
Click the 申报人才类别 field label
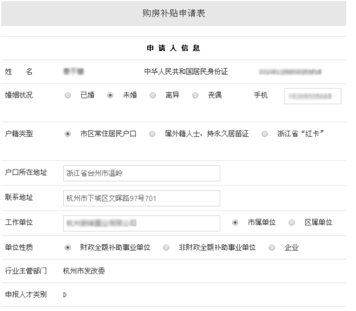26,295
